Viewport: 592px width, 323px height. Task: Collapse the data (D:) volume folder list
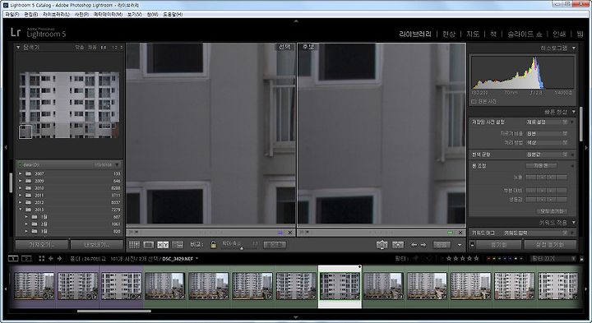point(117,165)
